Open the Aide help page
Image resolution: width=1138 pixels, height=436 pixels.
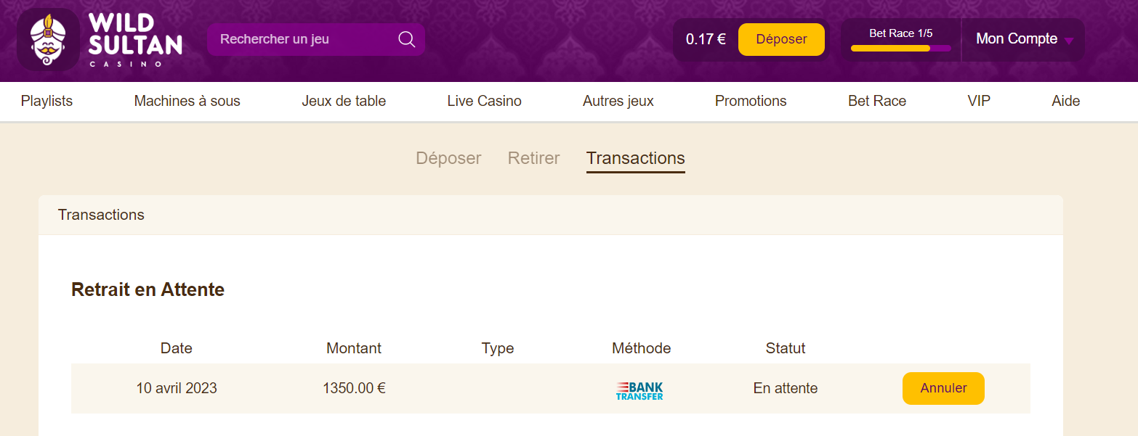(x=1065, y=101)
